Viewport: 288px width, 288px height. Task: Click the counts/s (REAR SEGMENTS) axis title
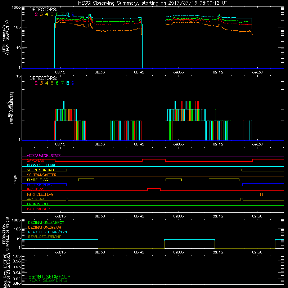[10, 108]
